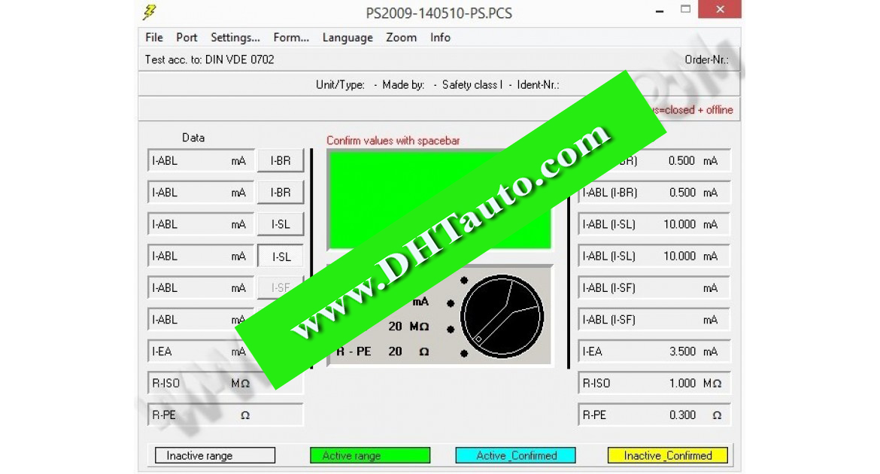Open the Settings menu
This screenshot has height=474, width=880.
235,37
